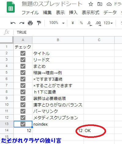Star this spreadsheet

[91, 4]
